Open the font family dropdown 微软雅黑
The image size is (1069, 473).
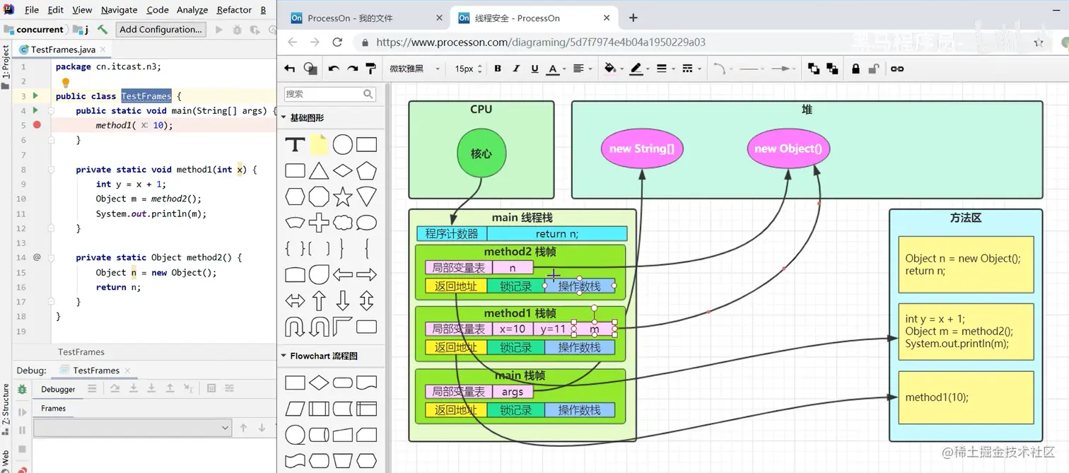(x=415, y=69)
